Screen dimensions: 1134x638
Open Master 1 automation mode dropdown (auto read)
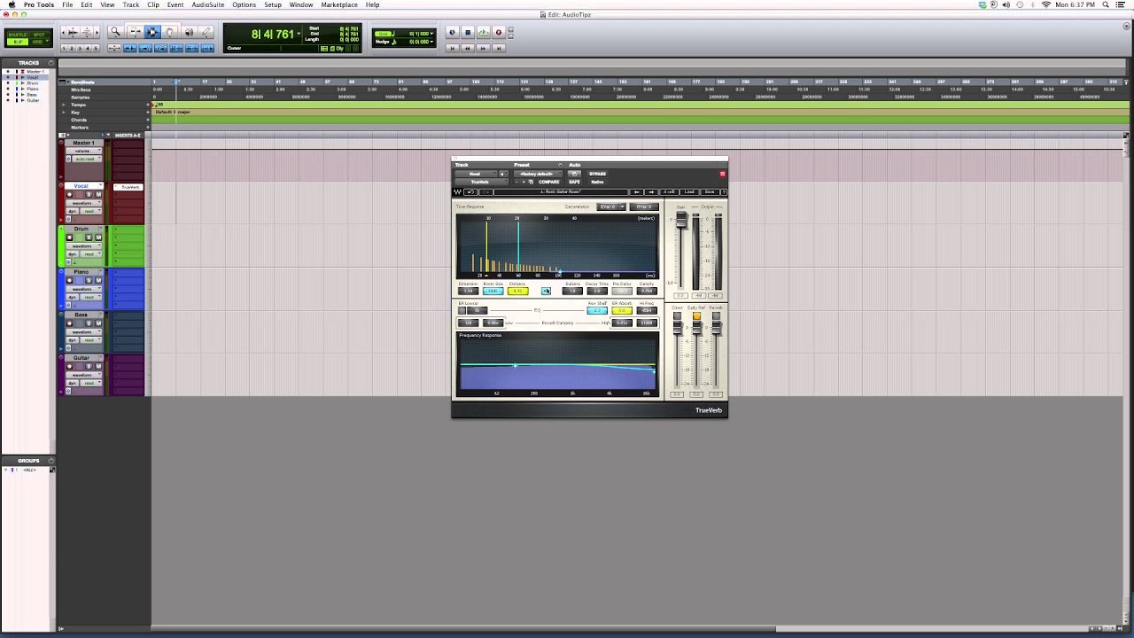click(x=85, y=159)
